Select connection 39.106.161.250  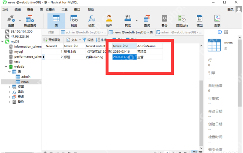(21, 31)
